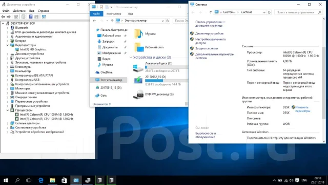Click the forward arrow in Device Manager toolbar
The height and width of the screenshot is (185, 328).
9,17
